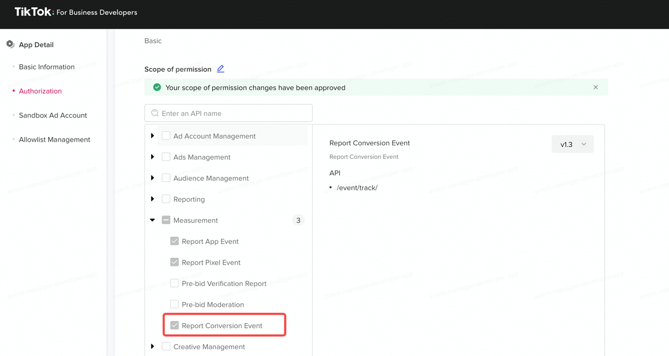
Task: Check the Ad Account Management checkbox
Action: point(166,136)
